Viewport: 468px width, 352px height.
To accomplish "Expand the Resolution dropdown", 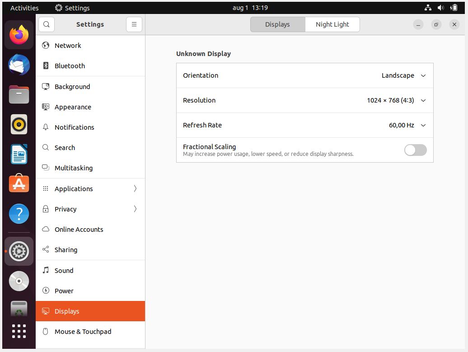I will point(396,100).
